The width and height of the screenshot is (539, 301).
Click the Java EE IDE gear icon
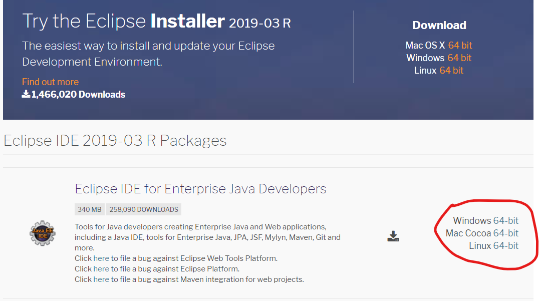point(43,233)
